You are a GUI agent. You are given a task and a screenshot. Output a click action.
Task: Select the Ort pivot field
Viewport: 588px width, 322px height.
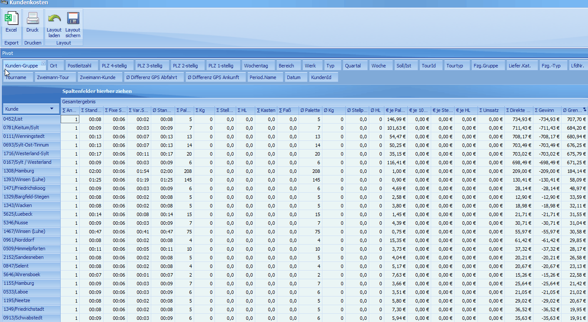point(56,66)
